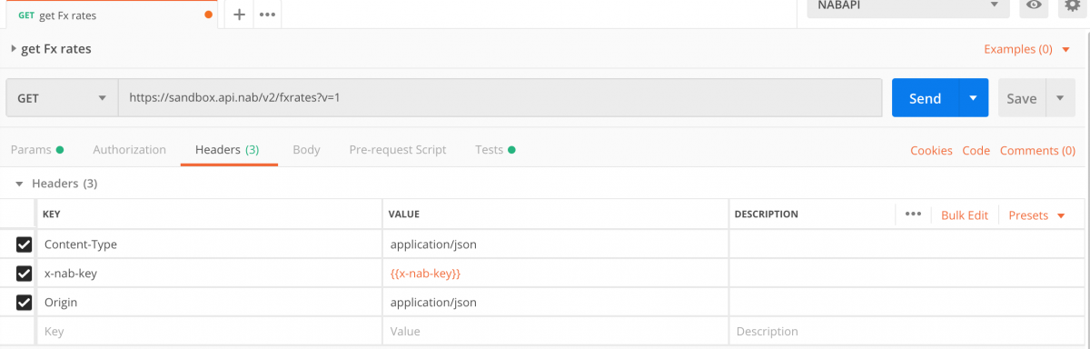Click the Save button
Screen dimensions: 1090x349
pos(1022,98)
